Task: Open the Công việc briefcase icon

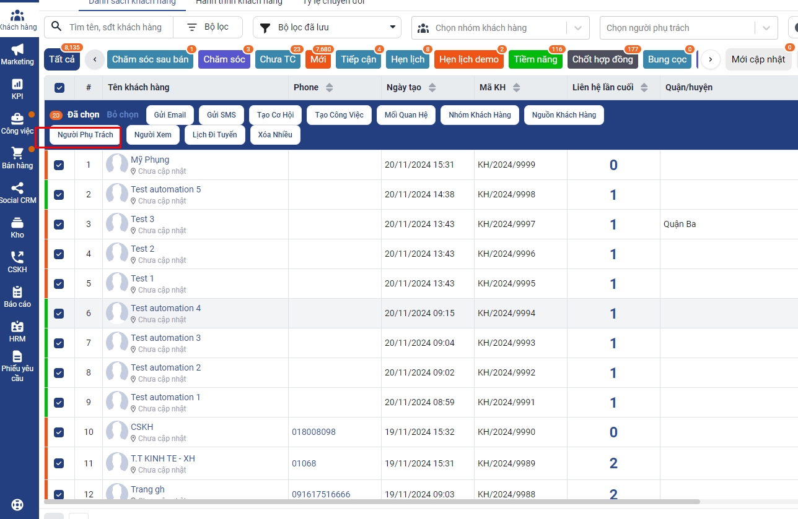Action: [17, 119]
